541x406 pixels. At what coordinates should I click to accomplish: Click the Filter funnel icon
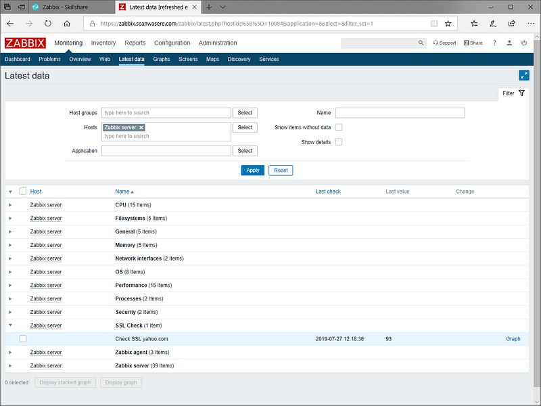521,93
